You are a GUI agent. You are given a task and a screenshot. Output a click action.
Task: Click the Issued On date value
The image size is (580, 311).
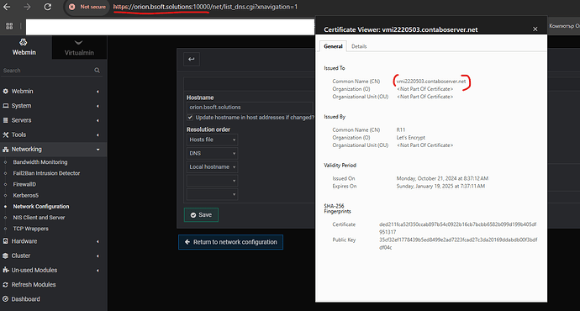pyautogui.click(x=442, y=178)
